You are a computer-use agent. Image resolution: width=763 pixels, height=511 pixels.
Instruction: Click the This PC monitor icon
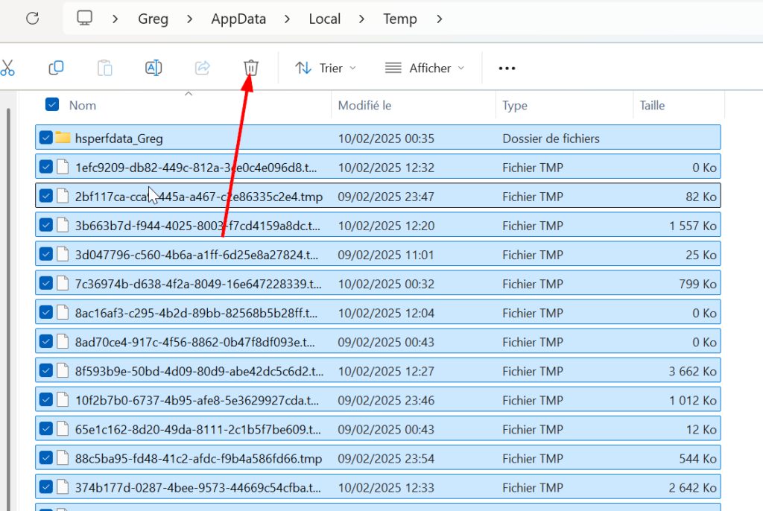84,18
